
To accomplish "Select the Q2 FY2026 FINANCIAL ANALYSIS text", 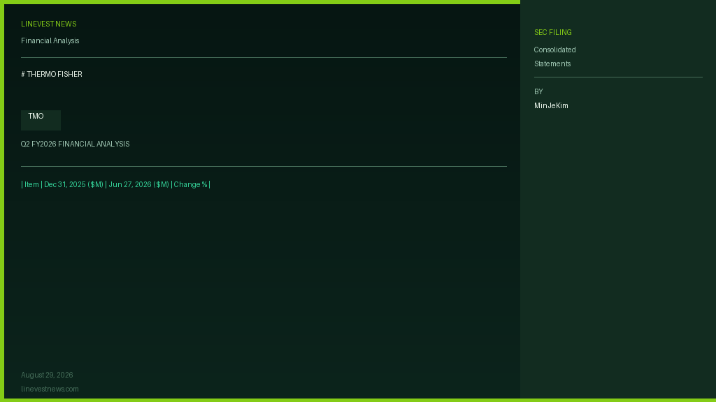I will [75, 144].
